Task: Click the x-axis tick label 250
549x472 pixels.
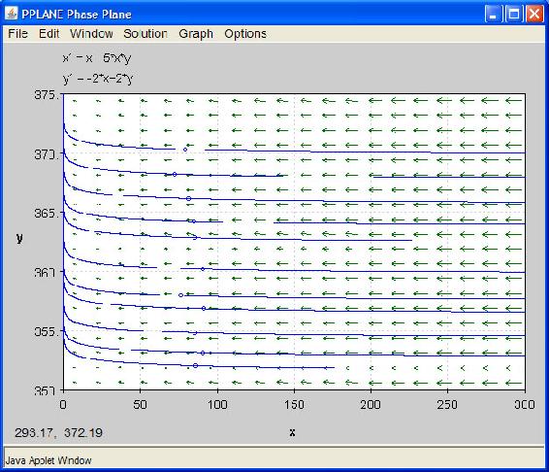Action: click(x=447, y=405)
